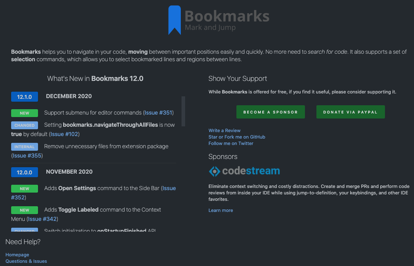Select the NEW badge beside Open Settings entry
This screenshot has height=266, width=414.
[x=24, y=188]
